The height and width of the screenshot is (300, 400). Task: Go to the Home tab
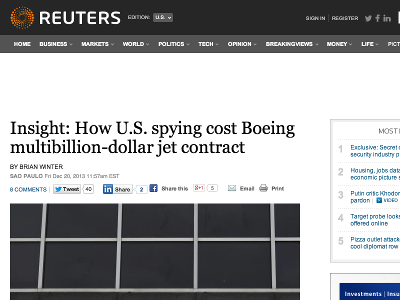[22, 44]
